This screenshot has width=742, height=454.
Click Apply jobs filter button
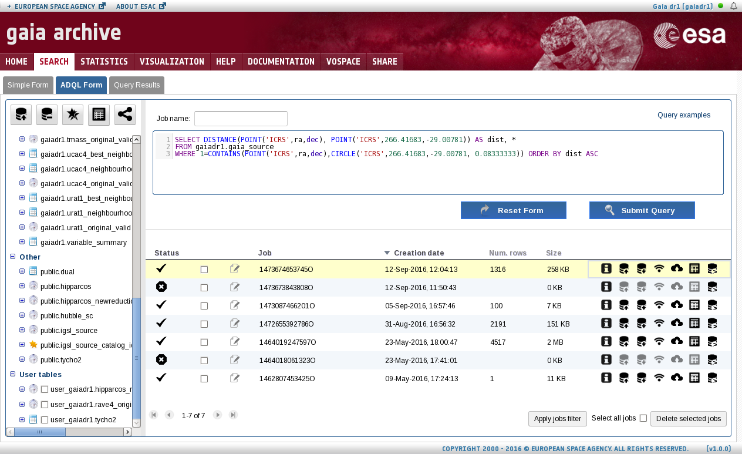pyautogui.click(x=558, y=419)
